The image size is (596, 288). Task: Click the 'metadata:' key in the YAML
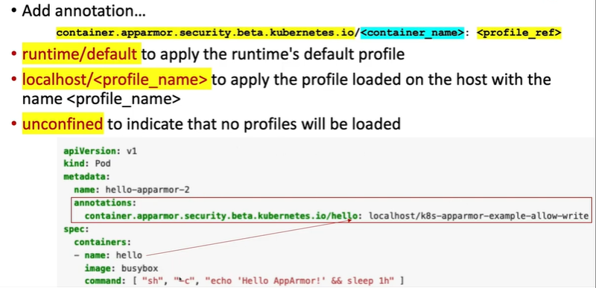pos(86,177)
